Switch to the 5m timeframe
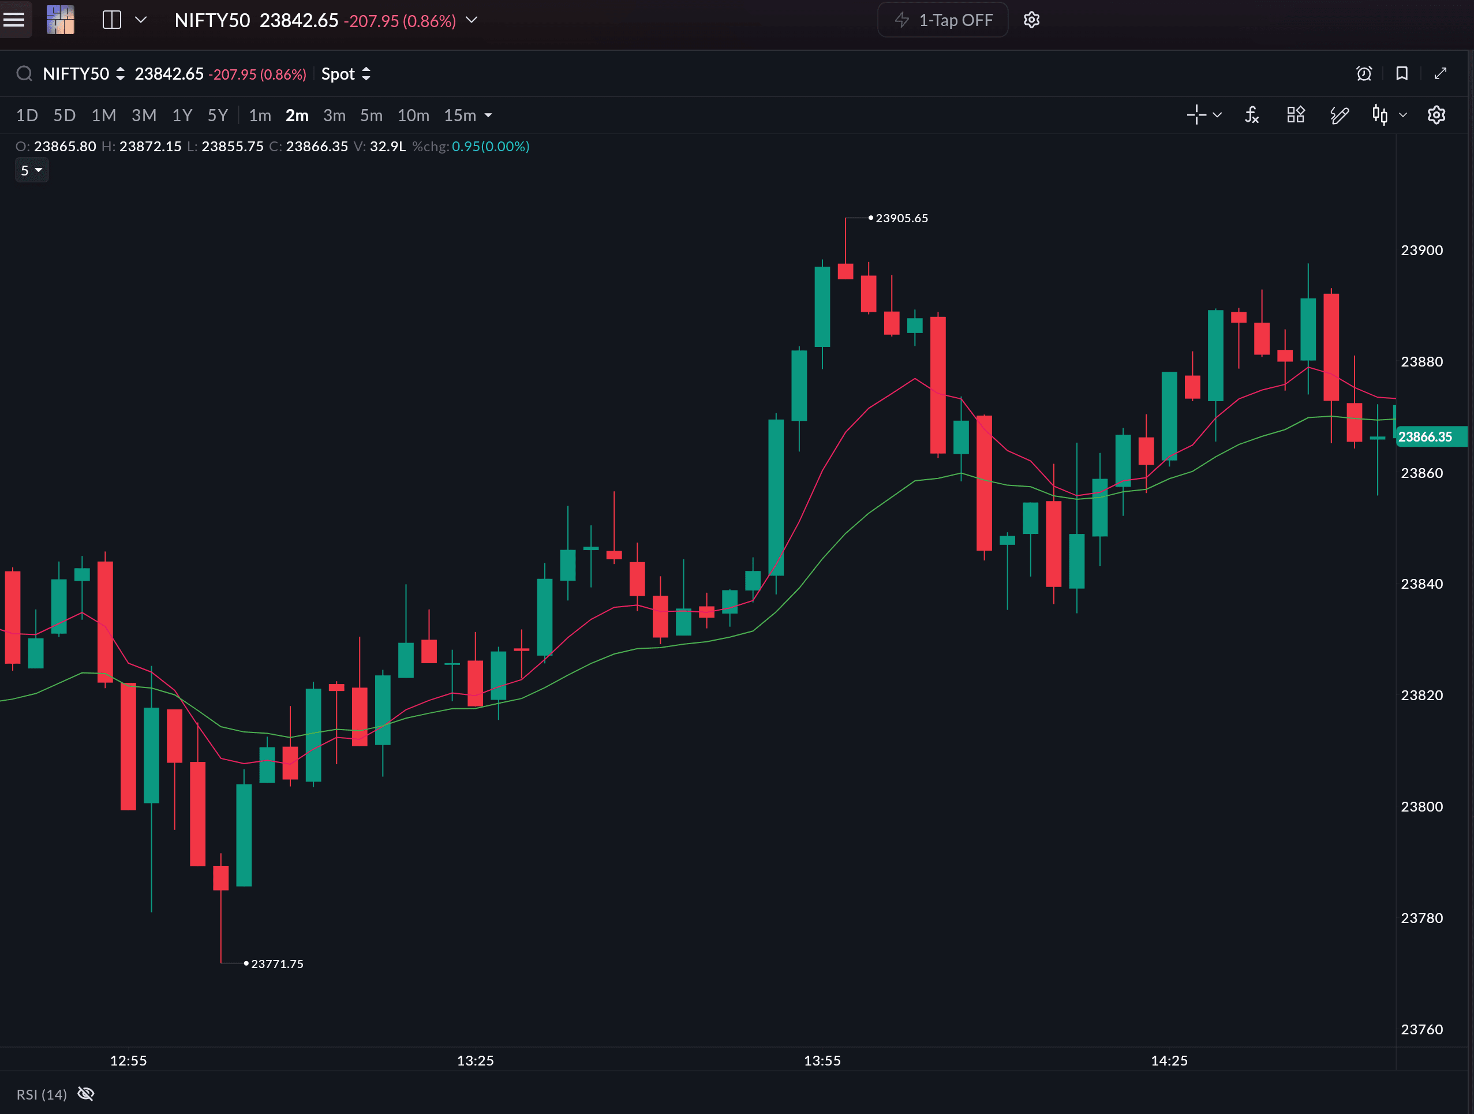Image resolution: width=1474 pixels, height=1114 pixels. [371, 115]
